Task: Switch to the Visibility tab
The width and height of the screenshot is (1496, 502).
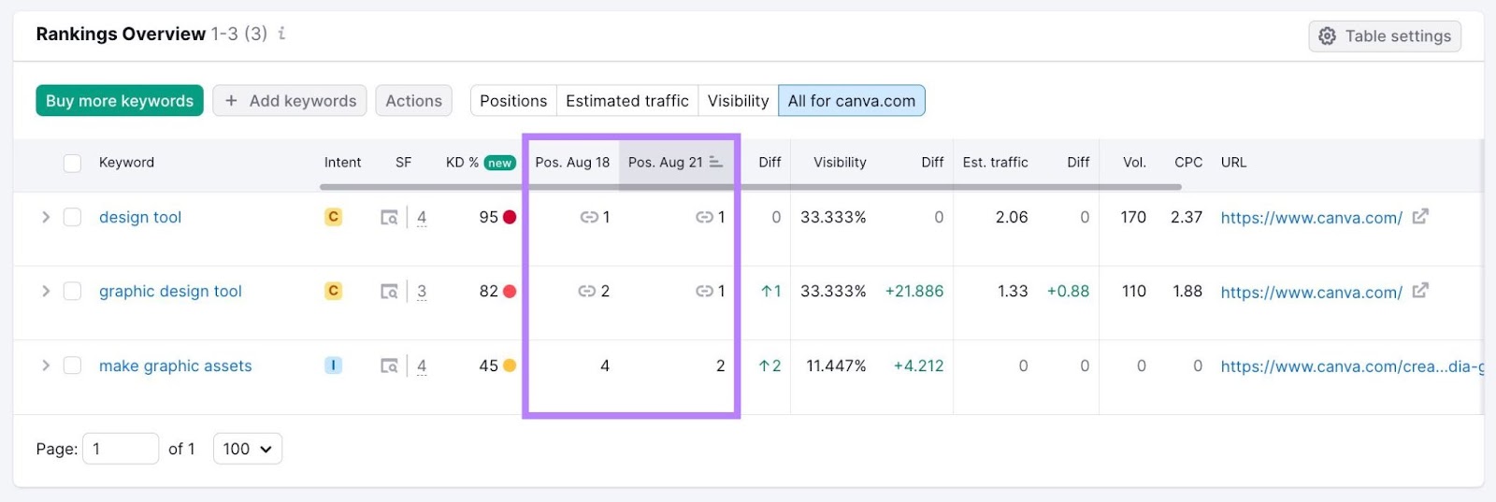Action: [738, 101]
